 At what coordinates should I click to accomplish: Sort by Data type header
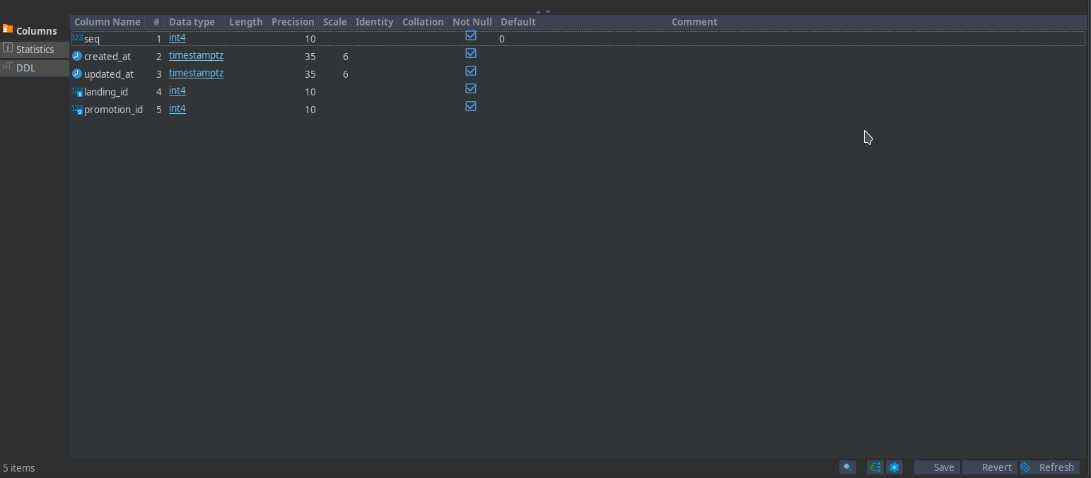pyautogui.click(x=194, y=22)
